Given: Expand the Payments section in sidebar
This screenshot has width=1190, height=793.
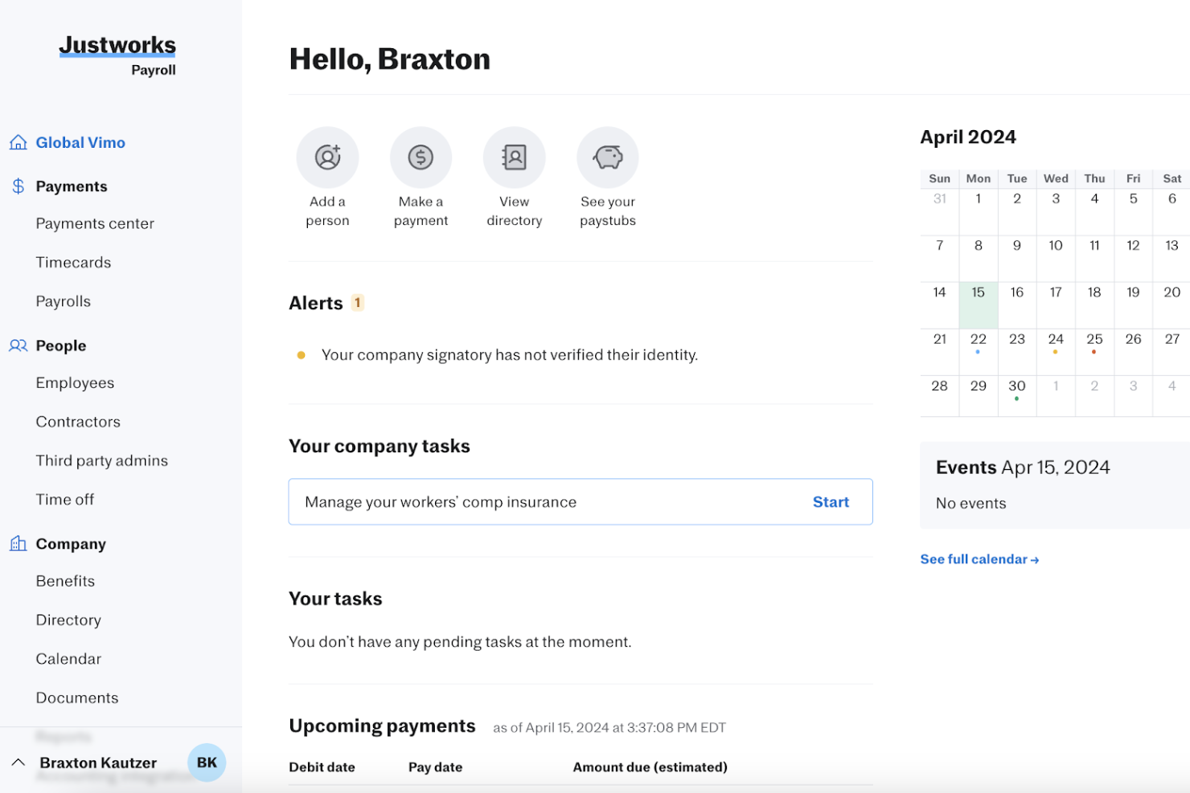Looking at the screenshot, I should point(72,186).
